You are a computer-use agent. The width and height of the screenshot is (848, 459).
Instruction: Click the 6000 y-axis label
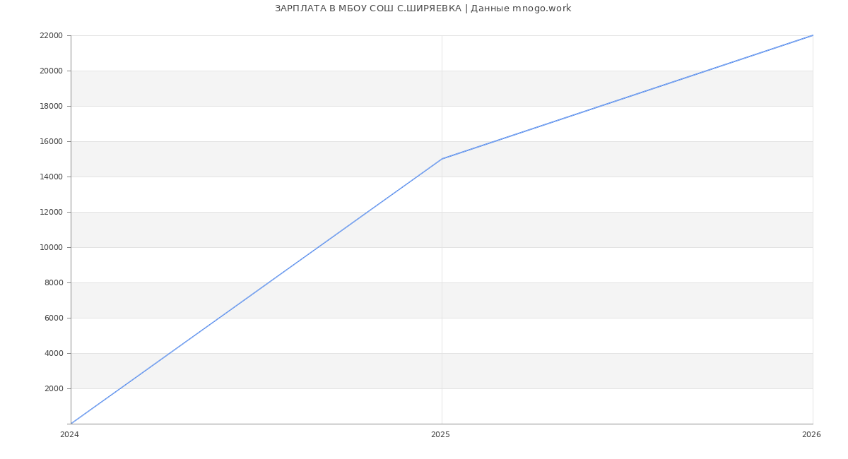tap(53, 318)
